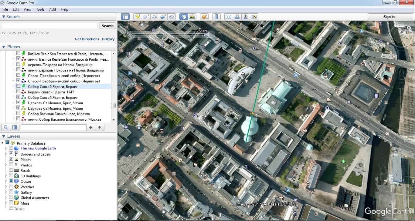
Task: Open the Help menu
Action: tap(64, 9)
